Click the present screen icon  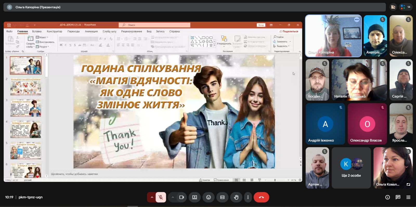click(x=194, y=197)
